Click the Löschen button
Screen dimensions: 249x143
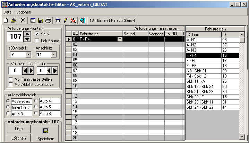pos(19,138)
